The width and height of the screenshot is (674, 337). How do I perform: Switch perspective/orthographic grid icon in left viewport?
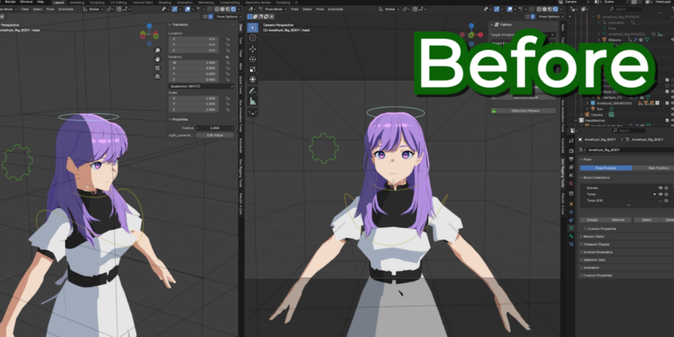point(157,76)
